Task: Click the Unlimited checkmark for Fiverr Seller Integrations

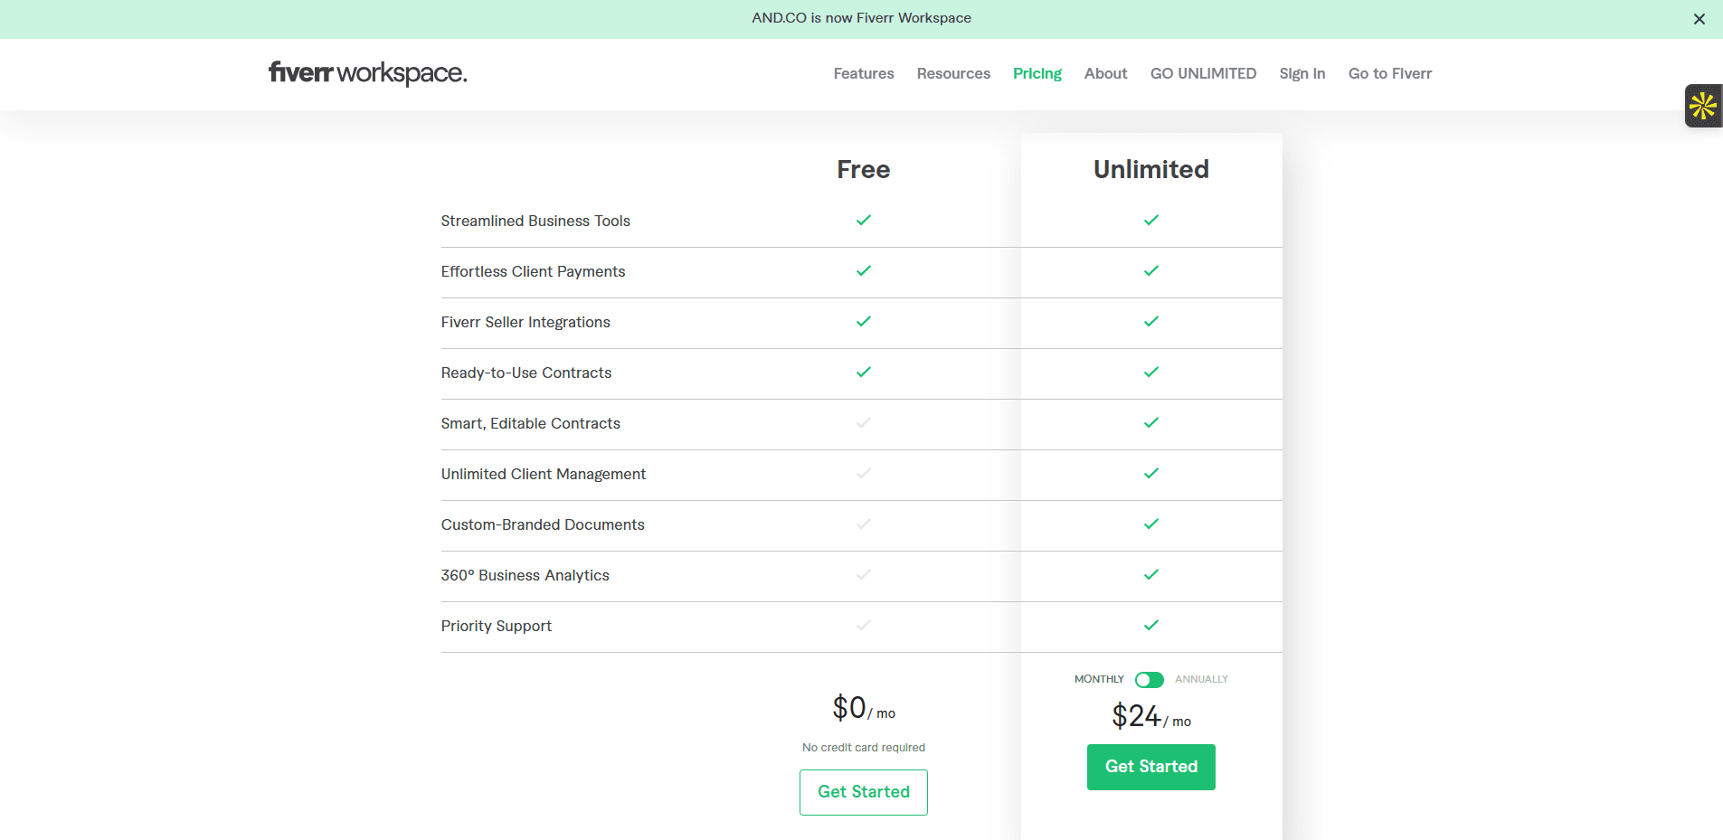Action: coord(1151,321)
